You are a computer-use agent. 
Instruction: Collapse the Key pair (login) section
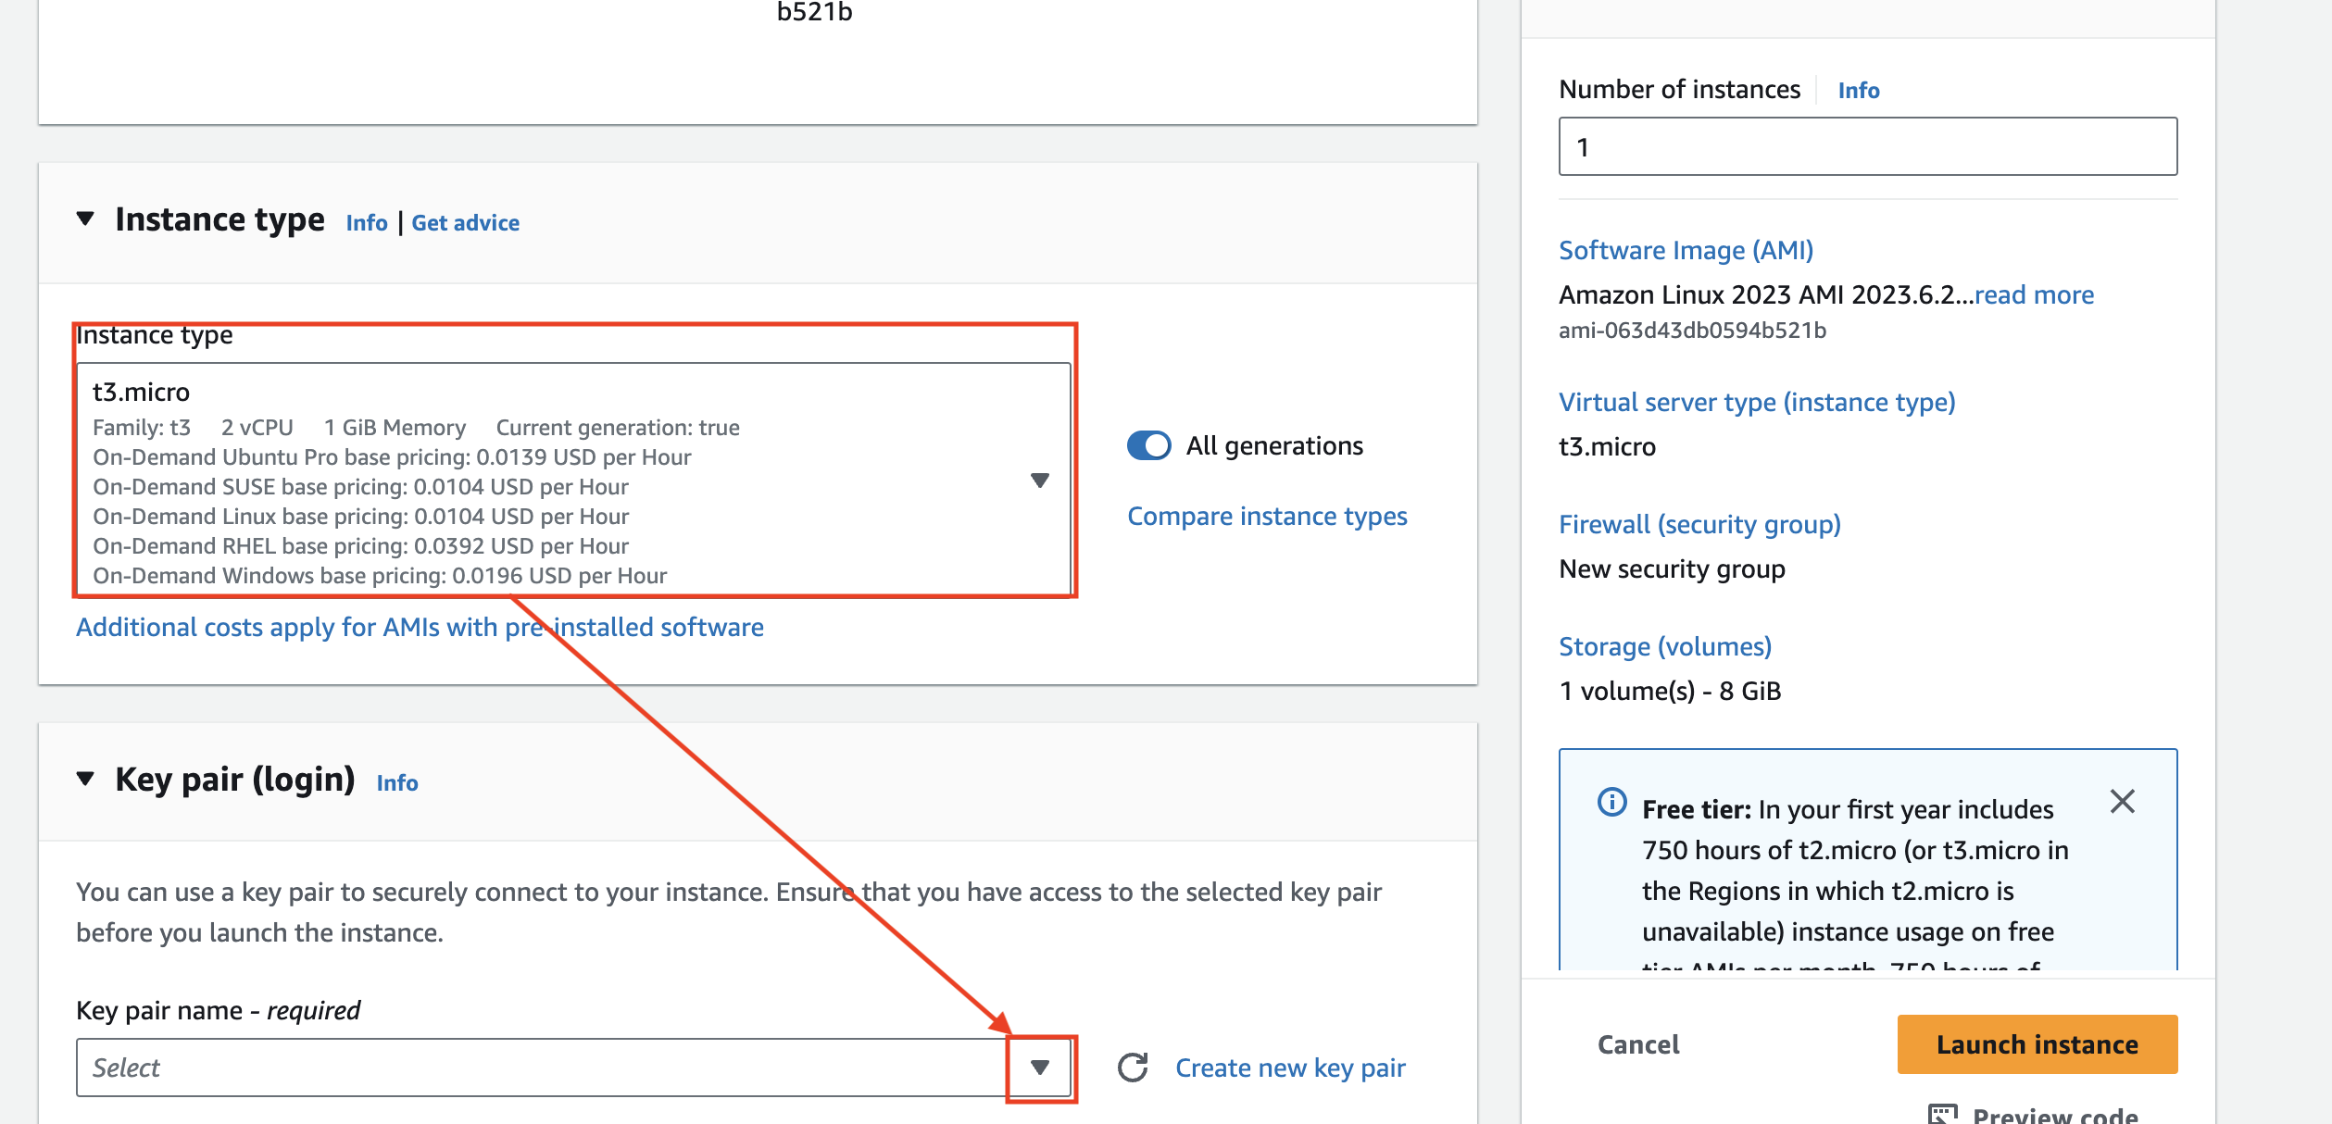click(86, 779)
